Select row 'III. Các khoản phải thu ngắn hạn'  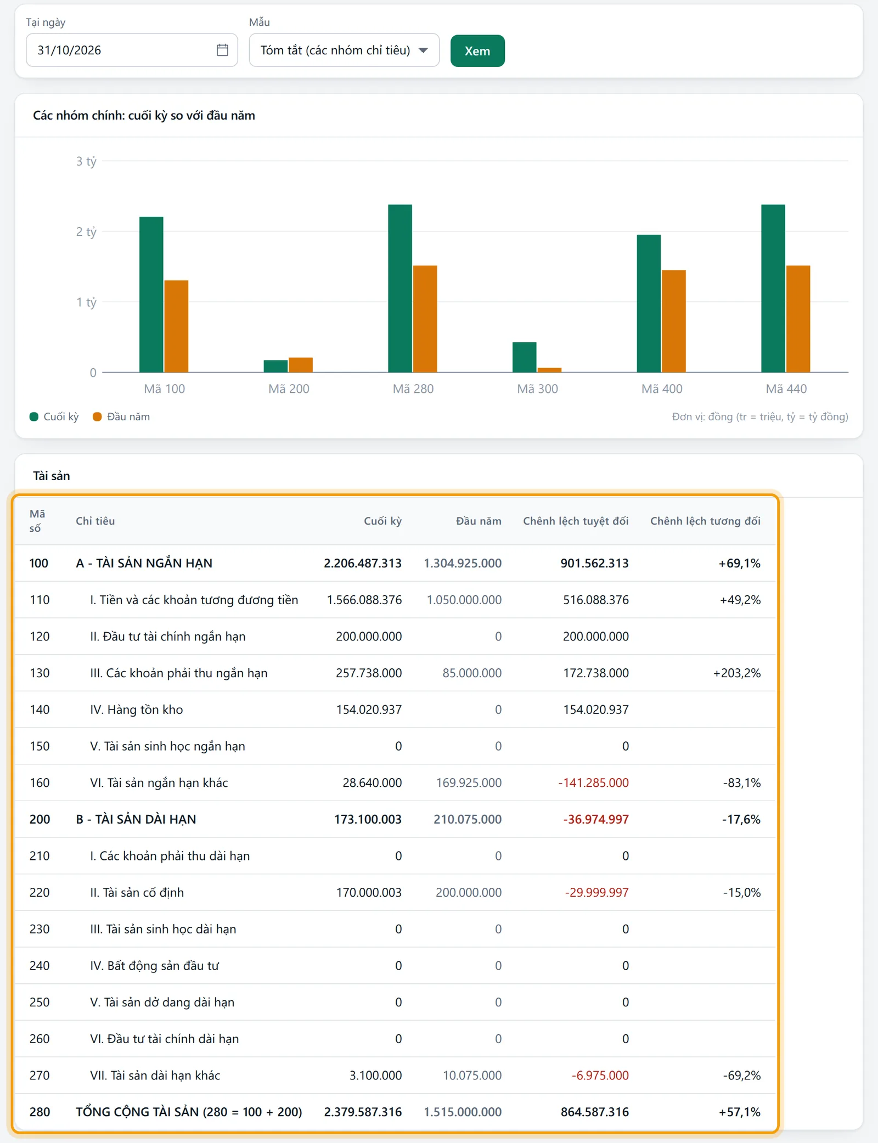[x=395, y=673]
